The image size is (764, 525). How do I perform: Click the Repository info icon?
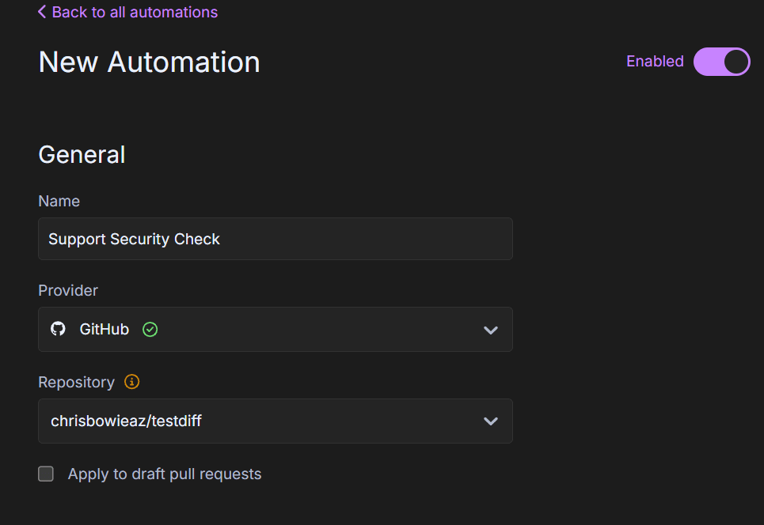point(132,382)
